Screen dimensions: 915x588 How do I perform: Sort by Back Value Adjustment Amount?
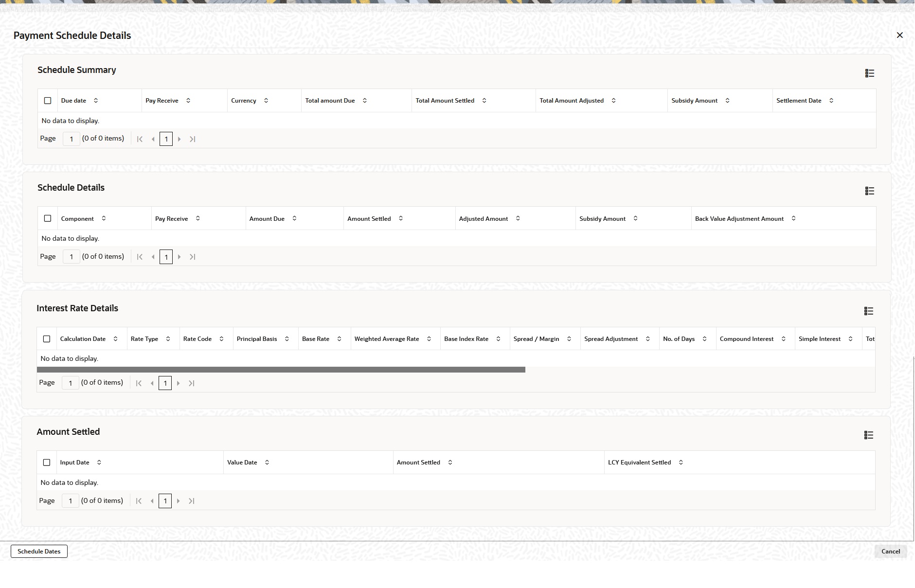tap(794, 218)
